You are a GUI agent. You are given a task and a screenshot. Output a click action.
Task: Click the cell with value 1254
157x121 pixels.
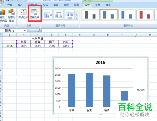(x=66, y=46)
